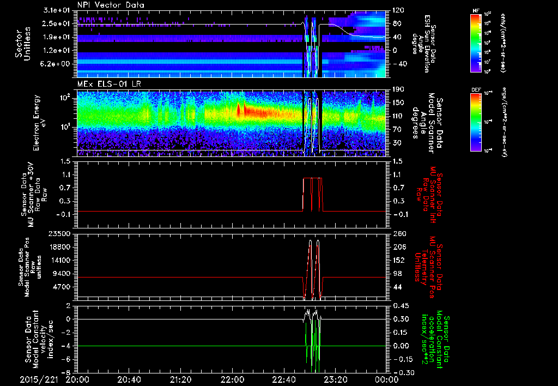
Task: Click the 22:00 time axis label
Action: pyautogui.click(x=233, y=379)
